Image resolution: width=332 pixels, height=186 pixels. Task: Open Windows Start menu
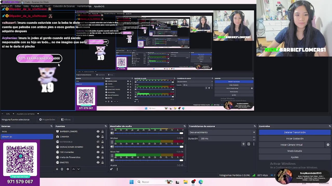click(132, 182)
